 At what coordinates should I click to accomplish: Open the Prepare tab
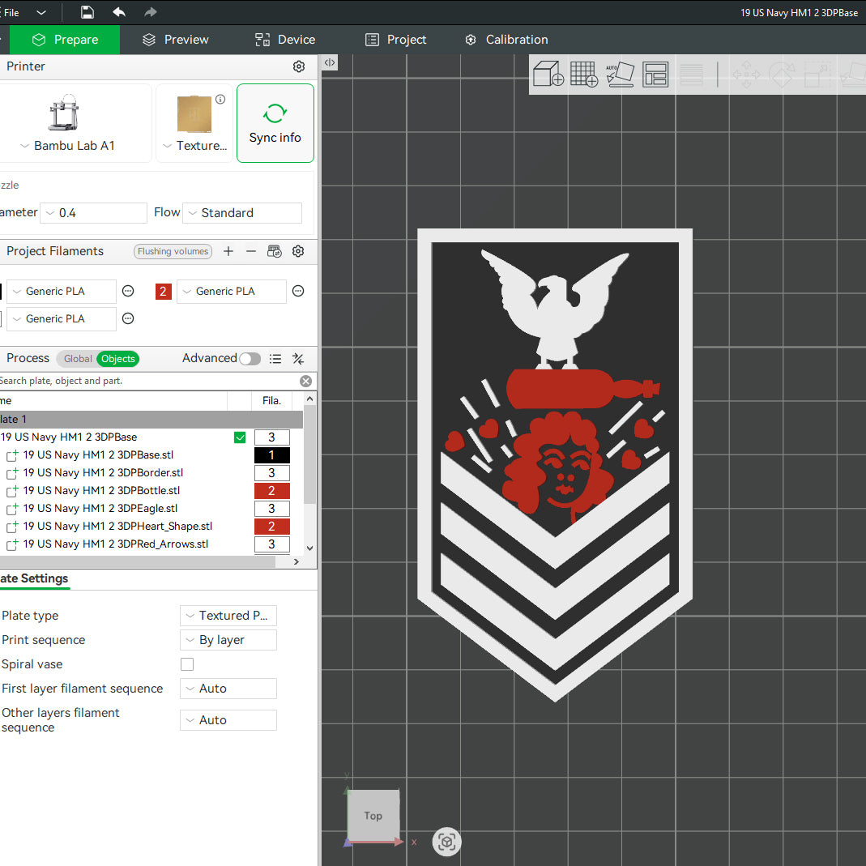click(x=65, y=40)
